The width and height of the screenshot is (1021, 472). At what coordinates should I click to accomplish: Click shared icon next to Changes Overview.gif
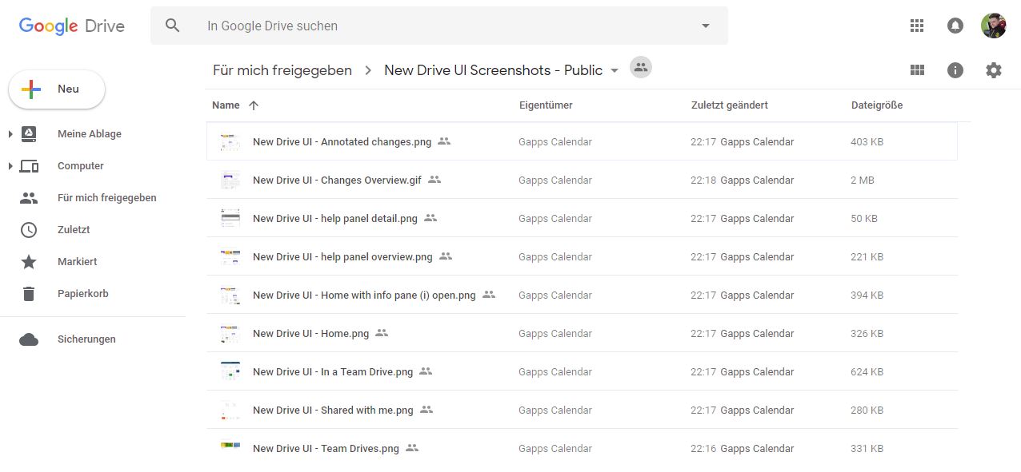point(434,180)
